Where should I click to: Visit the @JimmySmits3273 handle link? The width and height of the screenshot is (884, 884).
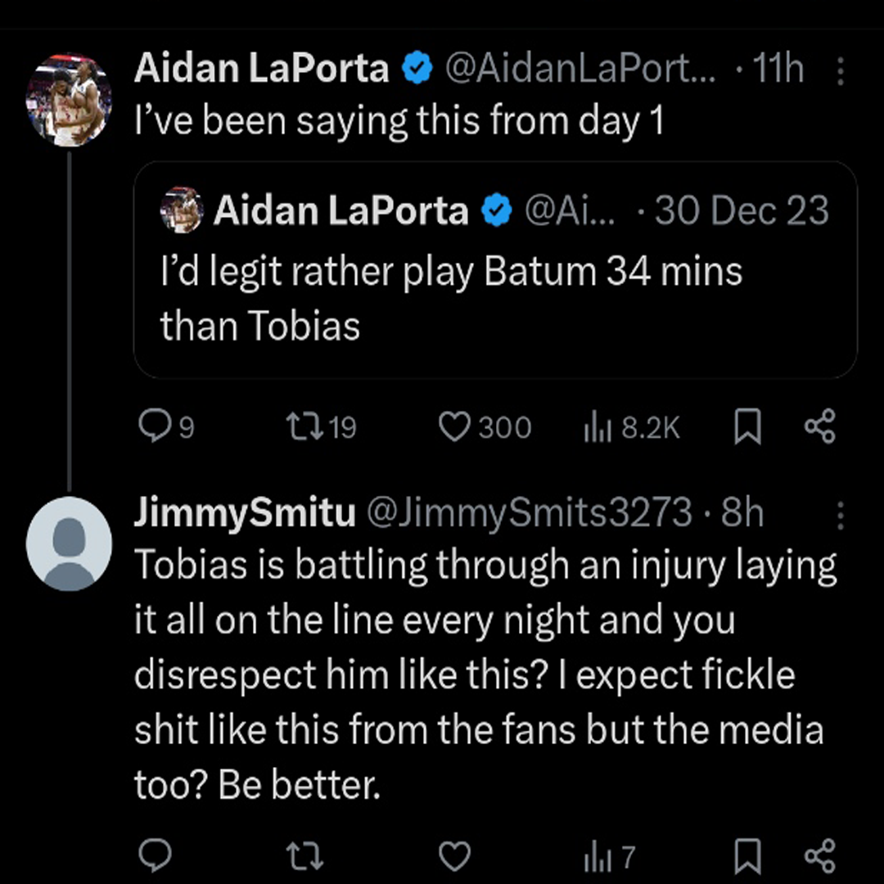tap(528, 514)
